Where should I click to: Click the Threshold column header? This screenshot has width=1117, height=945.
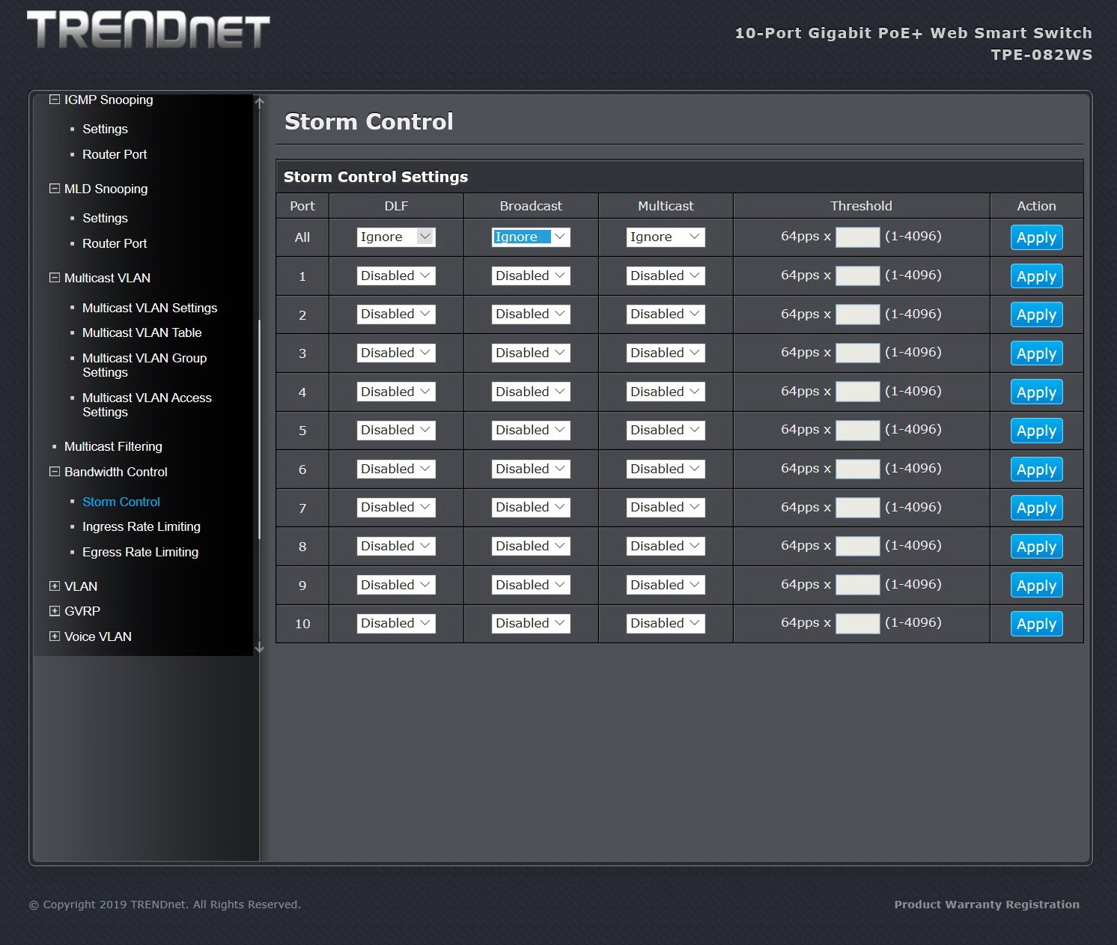click(x=861, y=206)
